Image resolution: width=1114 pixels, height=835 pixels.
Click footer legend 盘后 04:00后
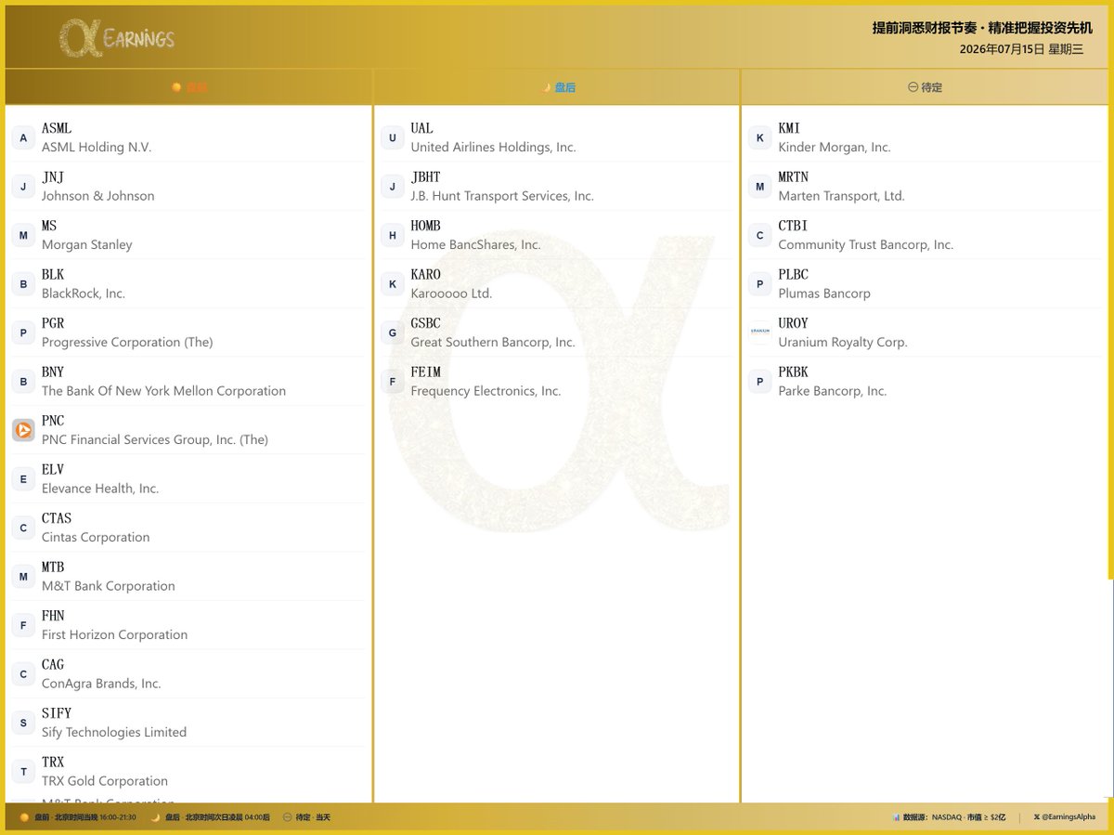tap(211, 817)
